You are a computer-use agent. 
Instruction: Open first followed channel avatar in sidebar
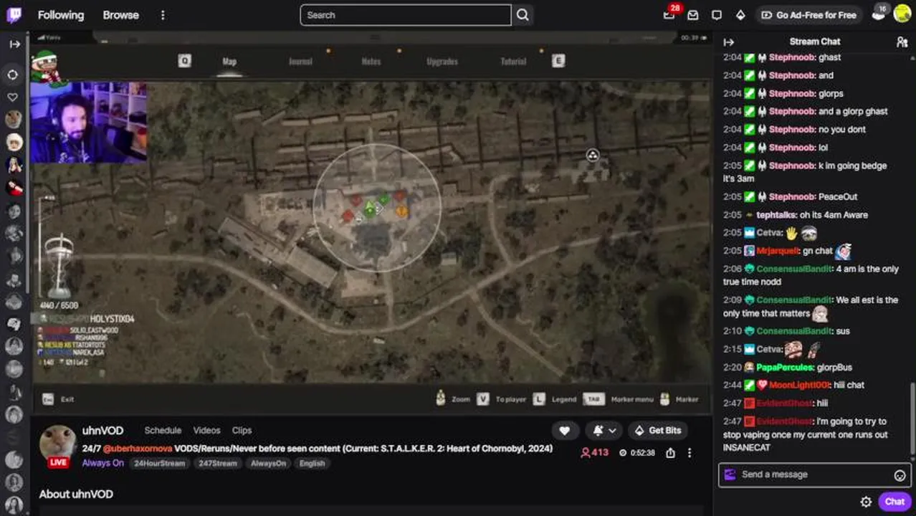(13, 119)
